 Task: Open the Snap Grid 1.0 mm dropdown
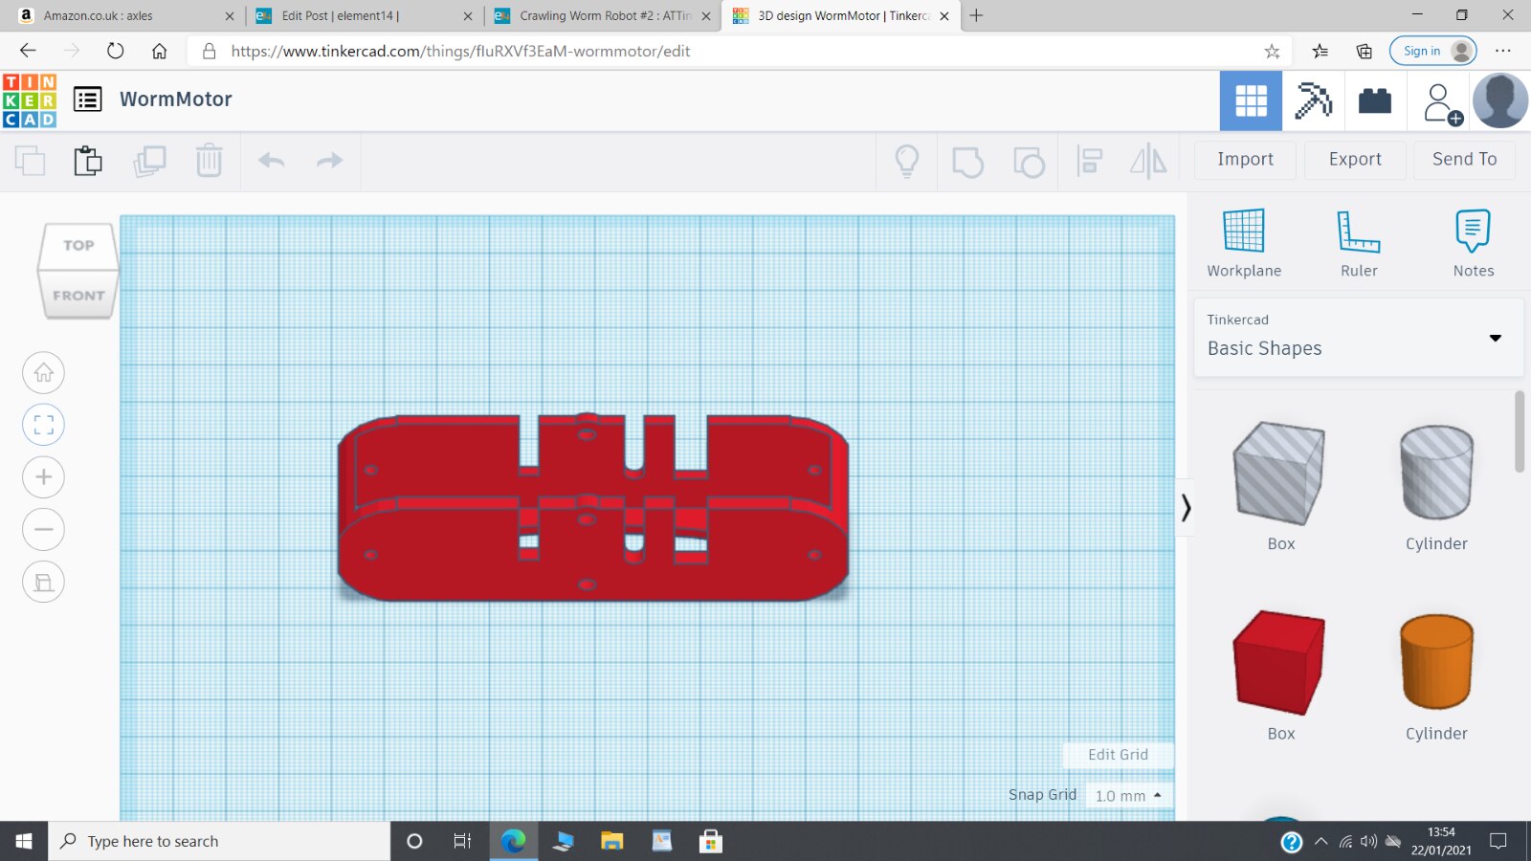pyautogui.click(x=1128, y=796)
